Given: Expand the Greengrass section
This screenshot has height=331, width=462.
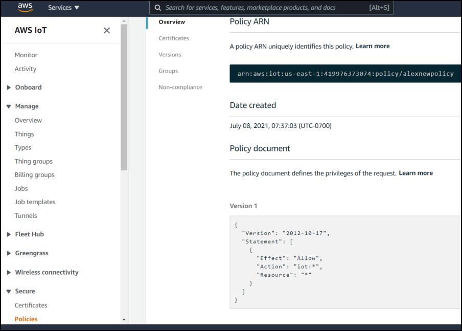Looking at the screenshot, I should [9, 253].
